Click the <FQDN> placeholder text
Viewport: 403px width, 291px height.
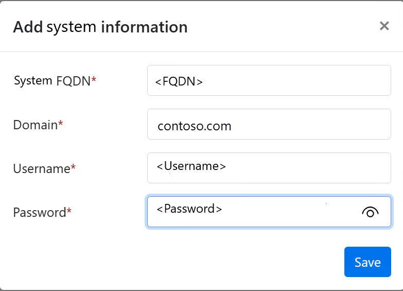tap(179, 81)
